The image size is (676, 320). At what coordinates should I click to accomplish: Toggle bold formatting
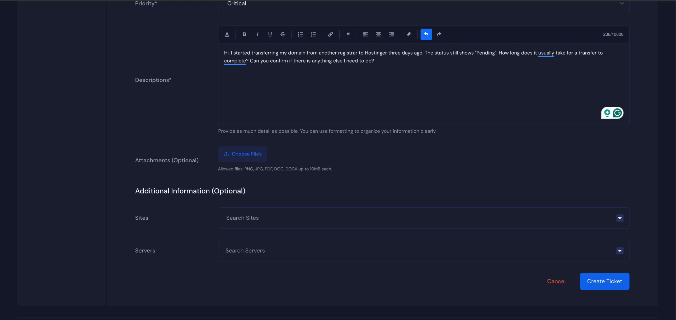click(x=244, y=34)
